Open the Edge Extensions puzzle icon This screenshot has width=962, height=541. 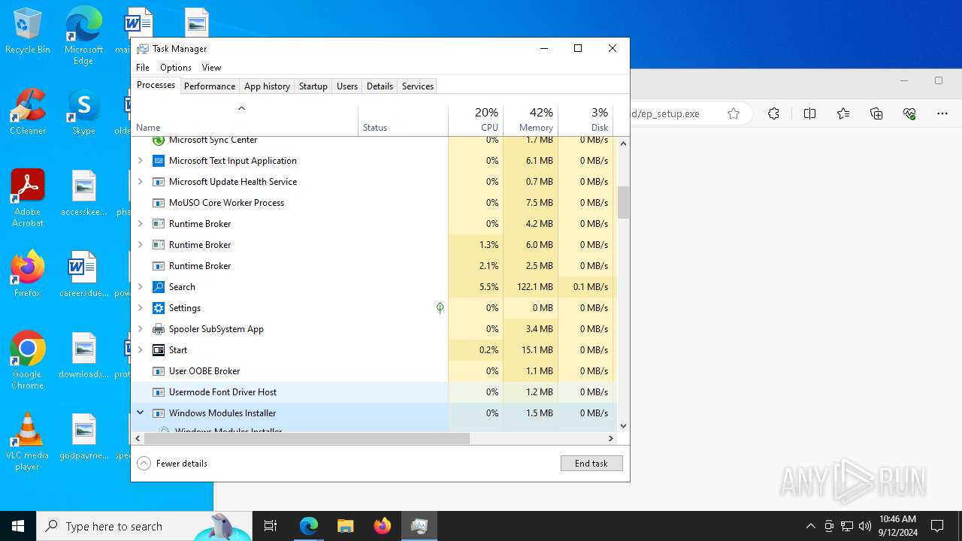pyautogui.click(x=773, y=113)
